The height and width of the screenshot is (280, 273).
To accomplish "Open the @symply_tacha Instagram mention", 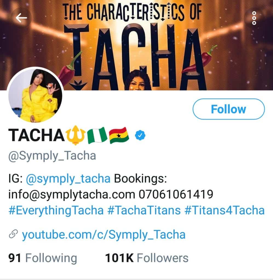I will (68, 179).
